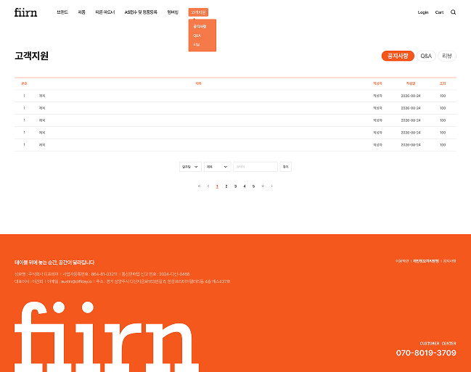Open the 공지사항 footer link
The height and width of the screenshot is (372, 471).
[449, 261]
